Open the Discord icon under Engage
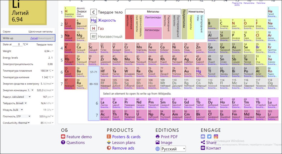The height and width of the screenshot is (154, 282). coord(203,136)
